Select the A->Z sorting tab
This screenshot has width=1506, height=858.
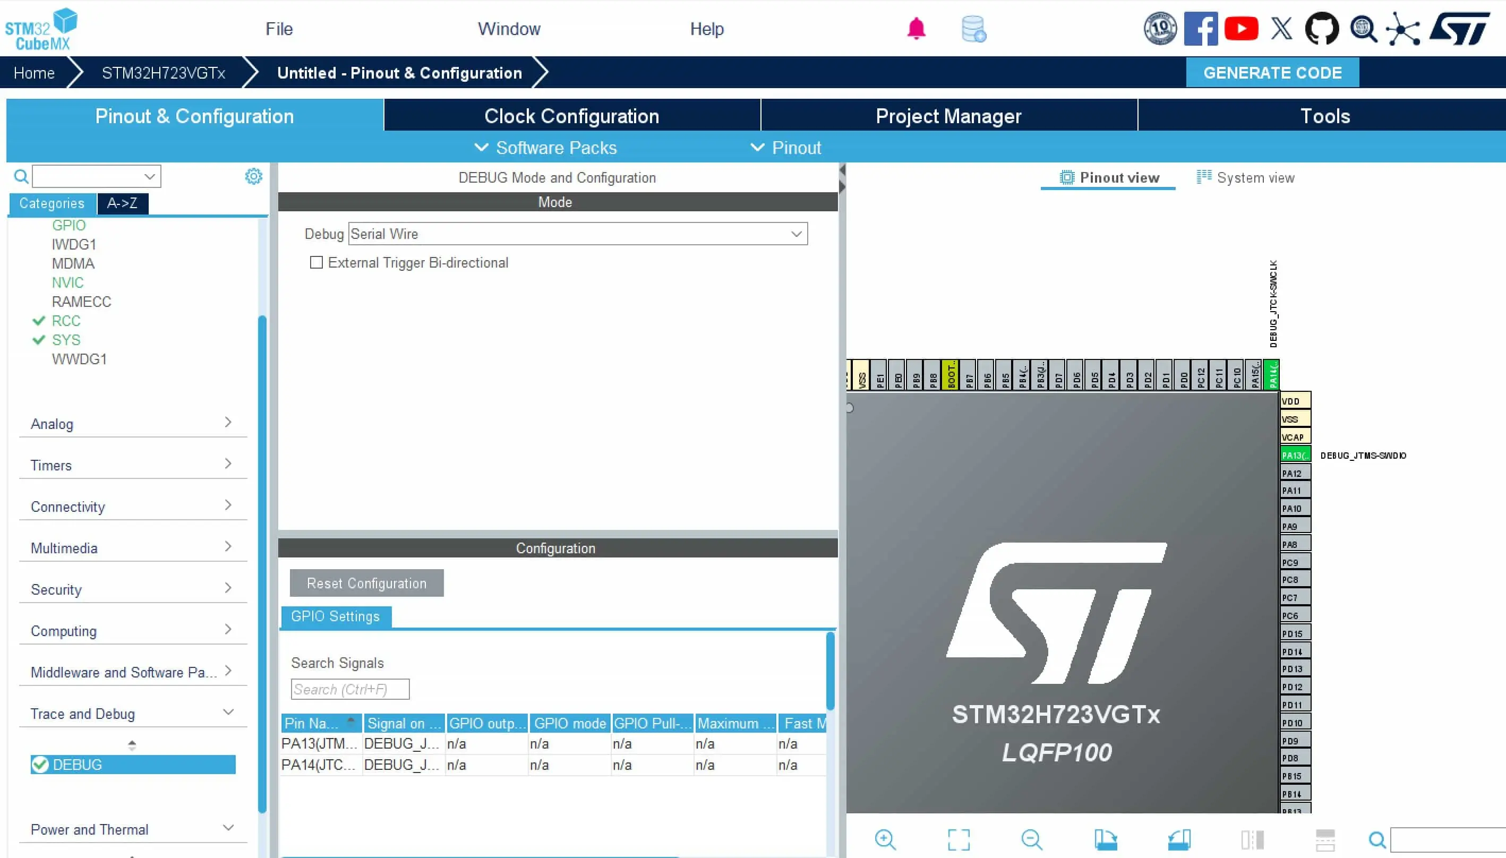122,203
